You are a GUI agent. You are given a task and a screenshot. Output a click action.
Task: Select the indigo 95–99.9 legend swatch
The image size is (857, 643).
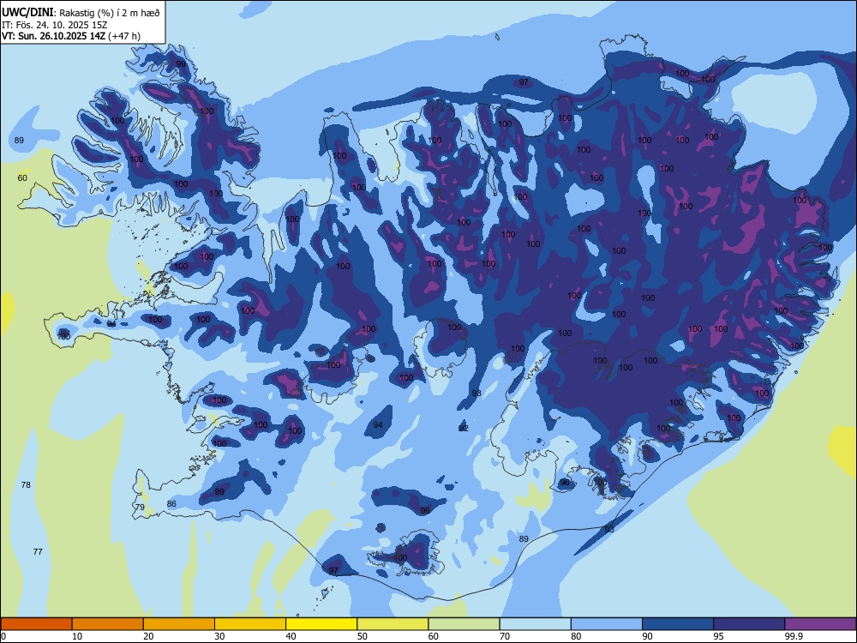(x=749, y=624)
